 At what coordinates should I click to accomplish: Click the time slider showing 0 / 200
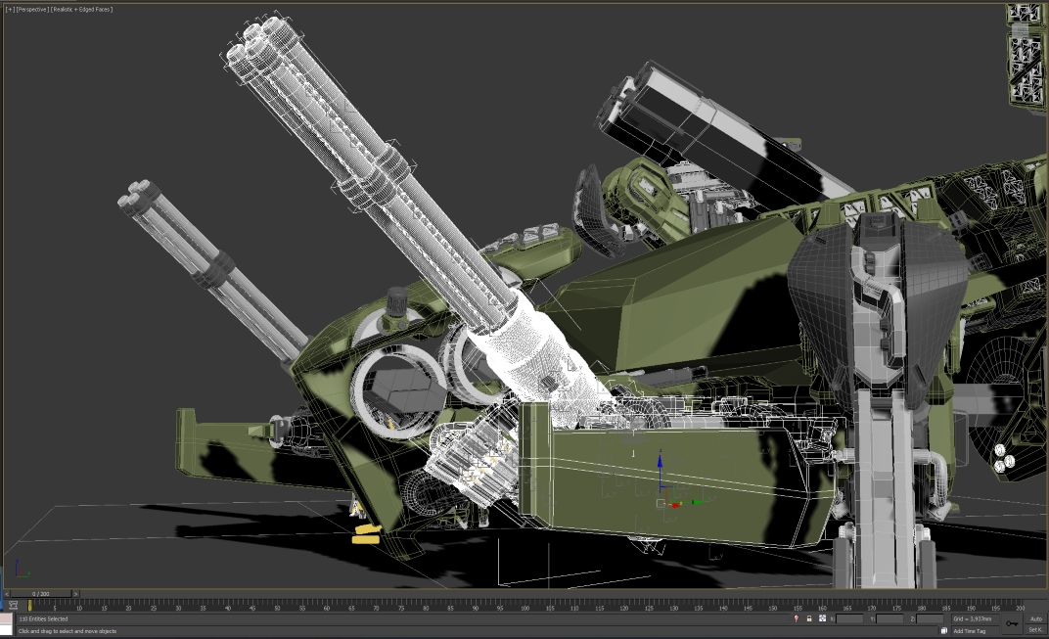[x=40, y=594]
